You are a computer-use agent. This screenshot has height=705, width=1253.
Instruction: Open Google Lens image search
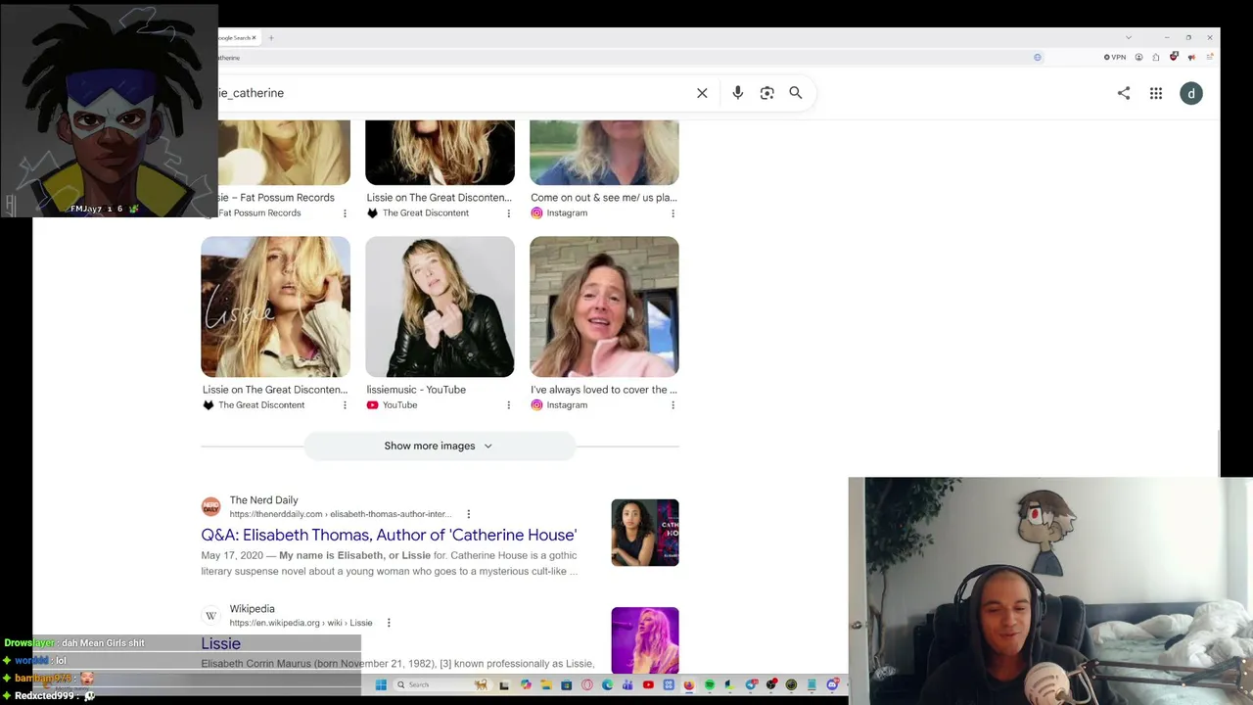point(767,93)
